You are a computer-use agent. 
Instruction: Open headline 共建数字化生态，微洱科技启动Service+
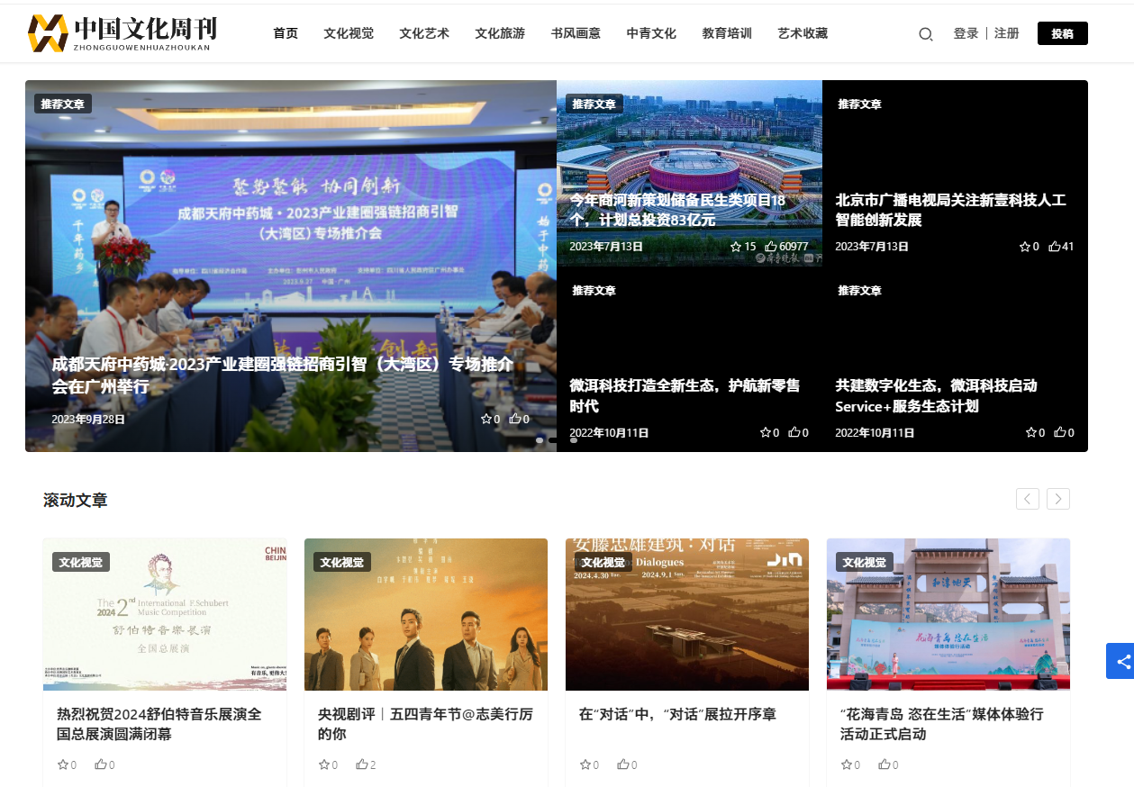pos(936,396)
